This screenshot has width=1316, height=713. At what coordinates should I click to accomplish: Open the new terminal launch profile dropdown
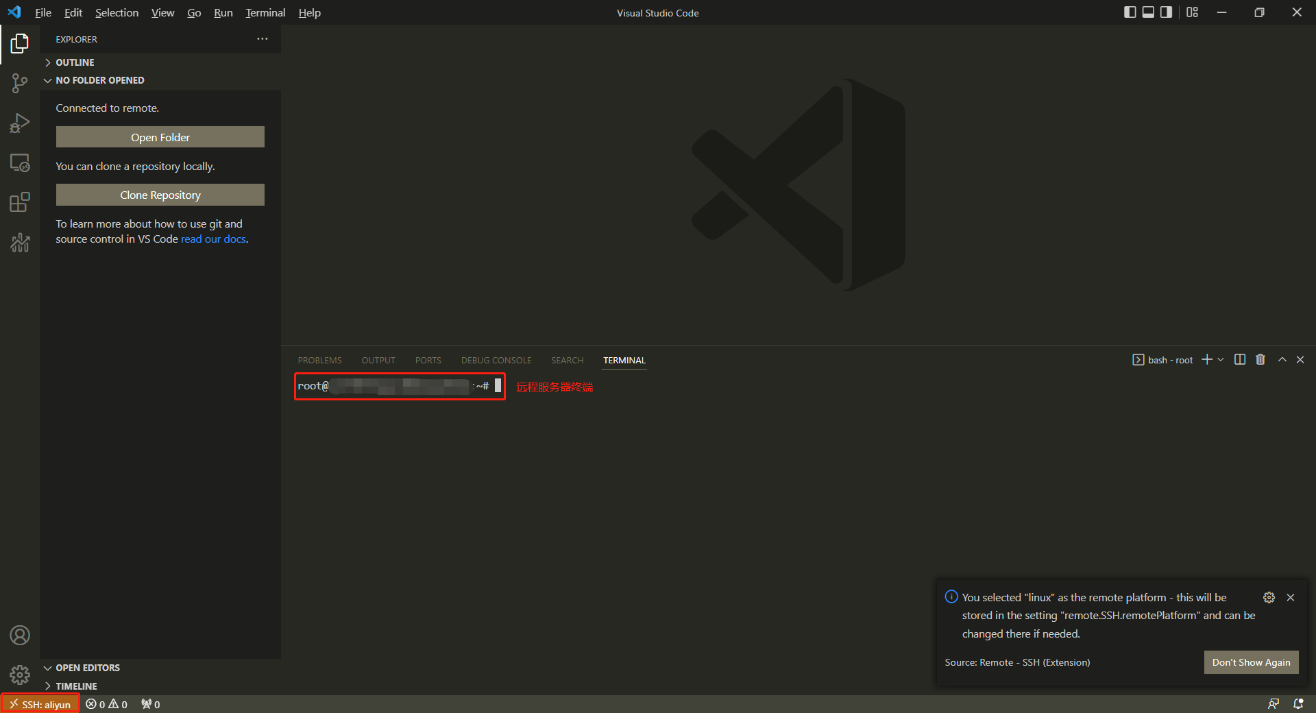(1221, 360)
